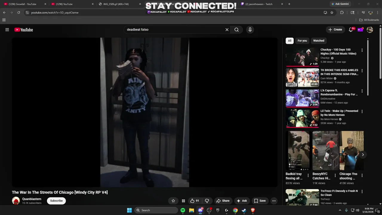Open options for BeezyNYC short
This screenshot has height=215, width=382.
click(335, 176)
